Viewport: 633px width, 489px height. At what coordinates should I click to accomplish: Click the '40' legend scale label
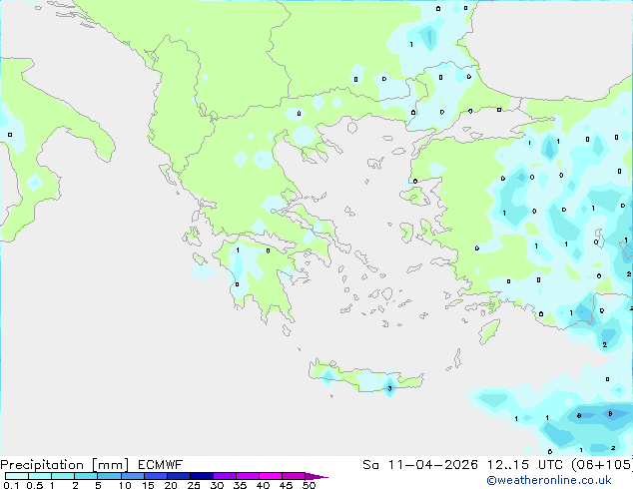263,485
